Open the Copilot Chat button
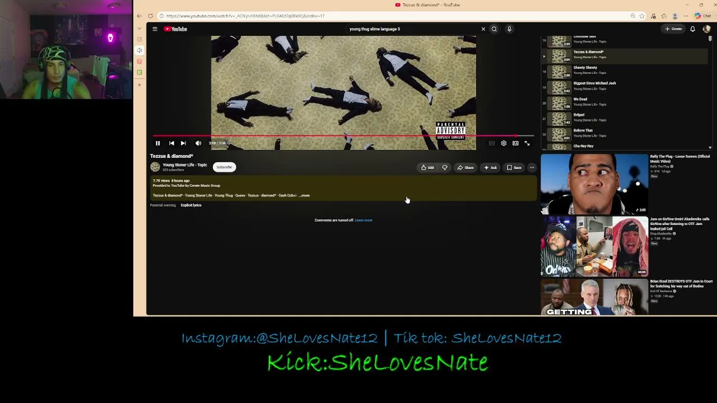 pyautogui.click(x=703, y=16)
